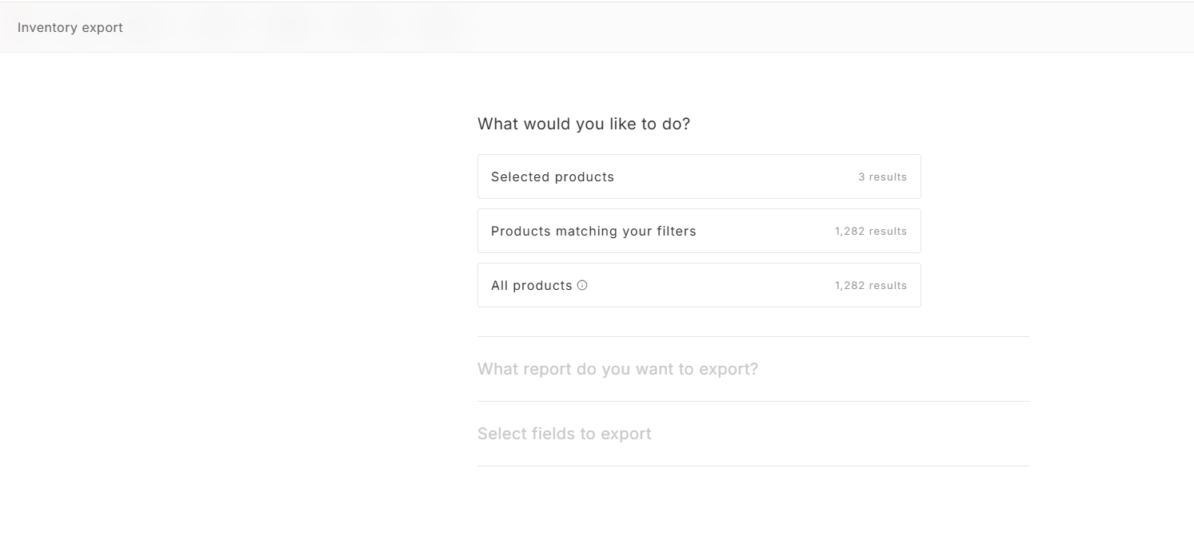
Task: Click the Products matching your filters text
Action: (593, 231)
